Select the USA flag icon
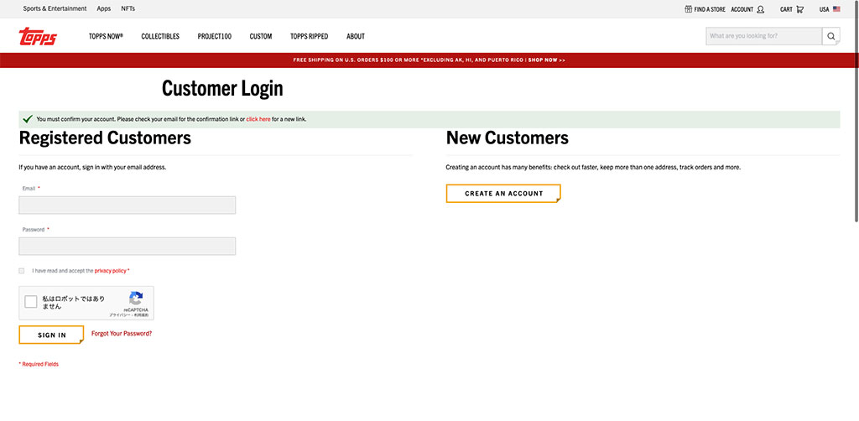Image resolution: width=859 pixels, height=421 pixels. click(836, 9)
